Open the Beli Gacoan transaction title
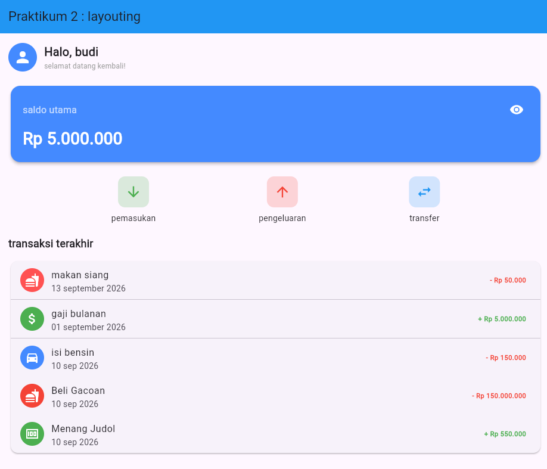Screen dimensions: 547x469 point(78,390)
